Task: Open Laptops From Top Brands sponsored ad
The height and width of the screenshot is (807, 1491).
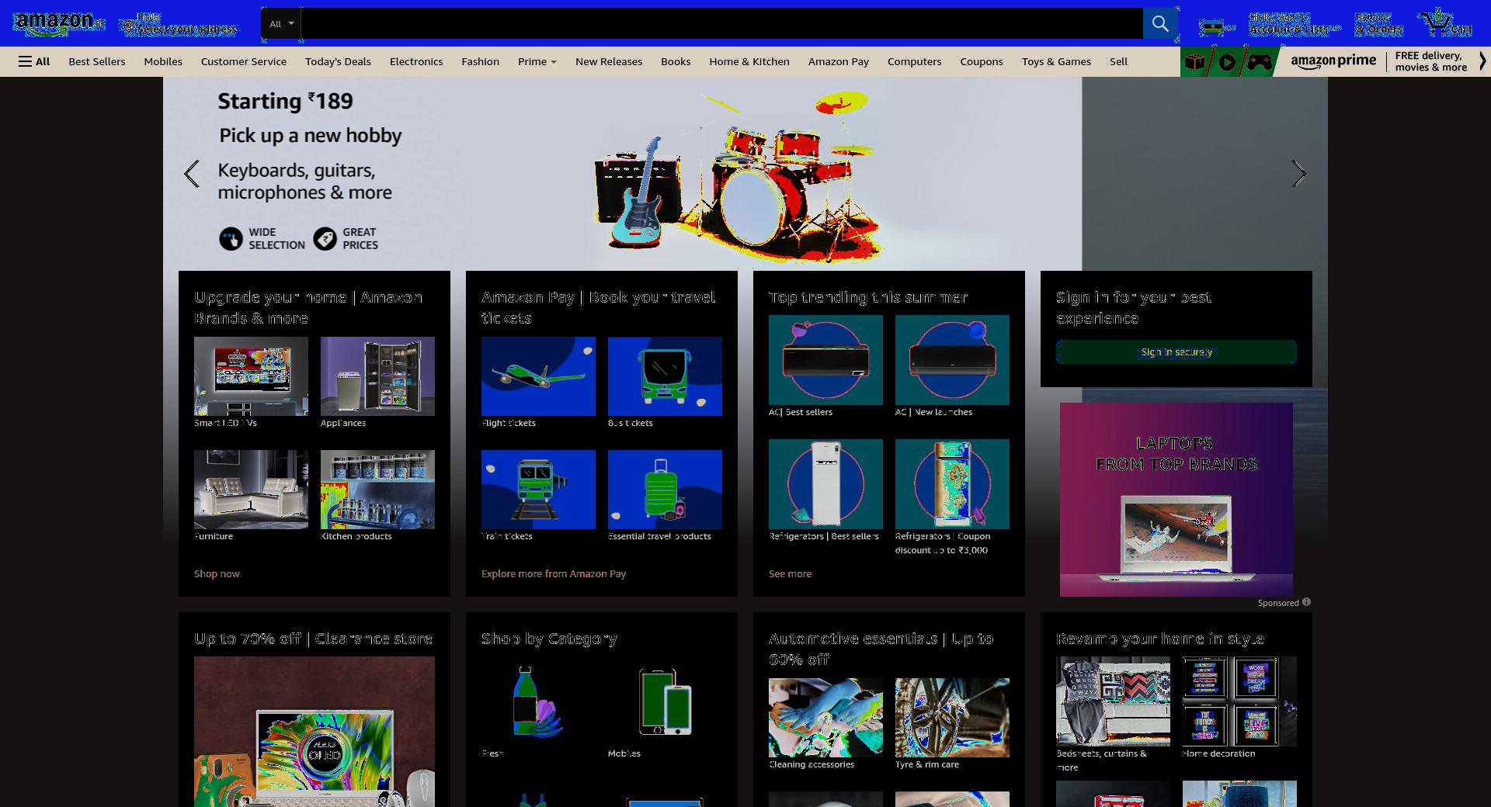Action: pyautogui.click(x=1176, y=499)
